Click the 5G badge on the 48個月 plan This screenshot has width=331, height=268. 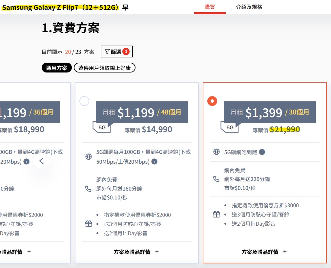[x=102, y=128]
